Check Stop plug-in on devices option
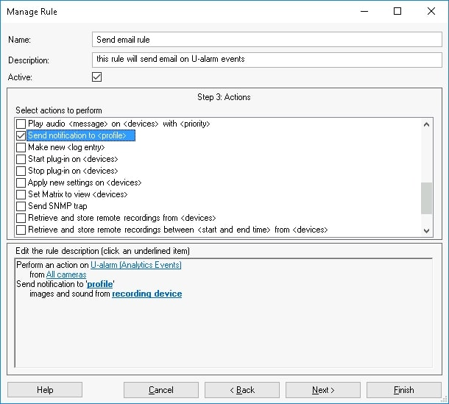Image resolution: width=449 pixels, height=404 pixels. [x=21, y=171]
